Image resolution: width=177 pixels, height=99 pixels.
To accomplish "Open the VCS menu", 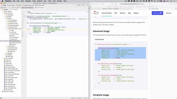I will coord(54,1).
